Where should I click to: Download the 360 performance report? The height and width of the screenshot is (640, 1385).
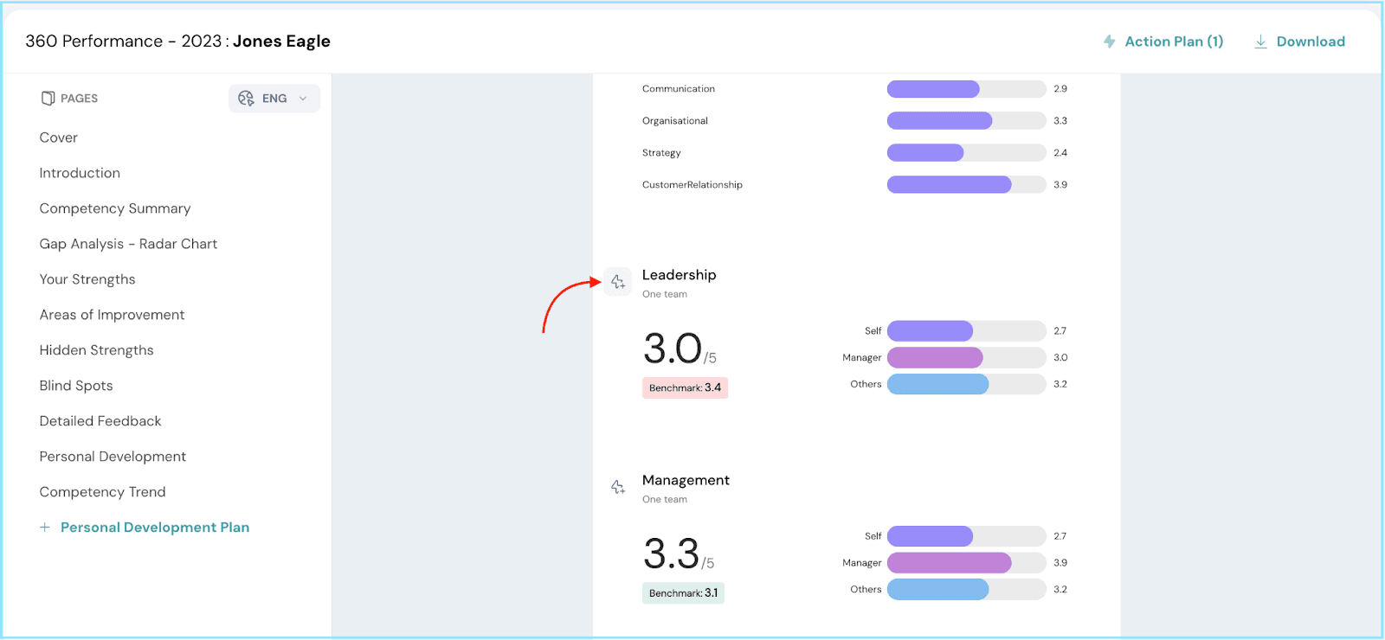click(x=1310, y=42)
